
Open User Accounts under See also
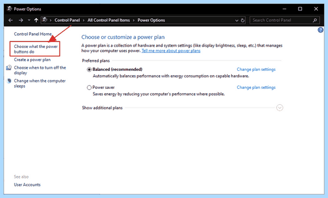point(27,185)
